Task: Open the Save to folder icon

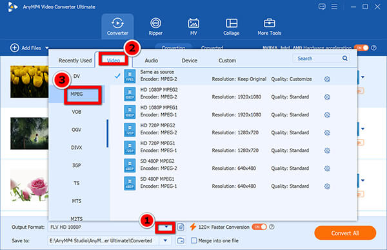Action: point(181,240)
